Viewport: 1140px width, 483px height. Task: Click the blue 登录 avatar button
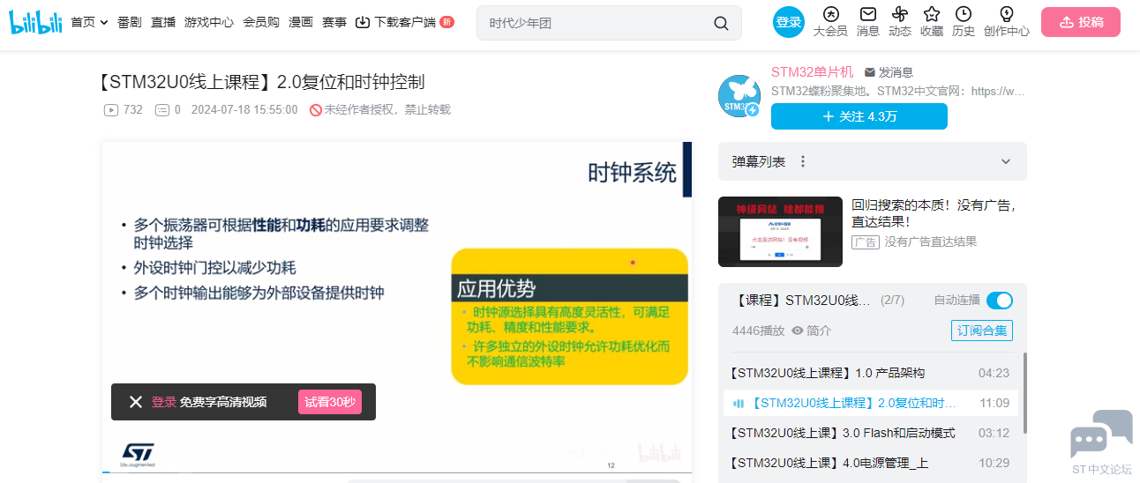pos(789,22)
